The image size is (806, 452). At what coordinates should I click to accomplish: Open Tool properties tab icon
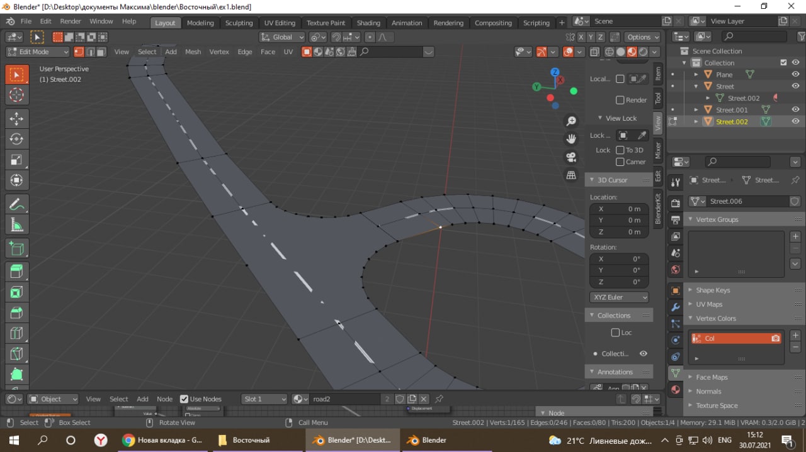pyautogui.click(x=675, y=182)
